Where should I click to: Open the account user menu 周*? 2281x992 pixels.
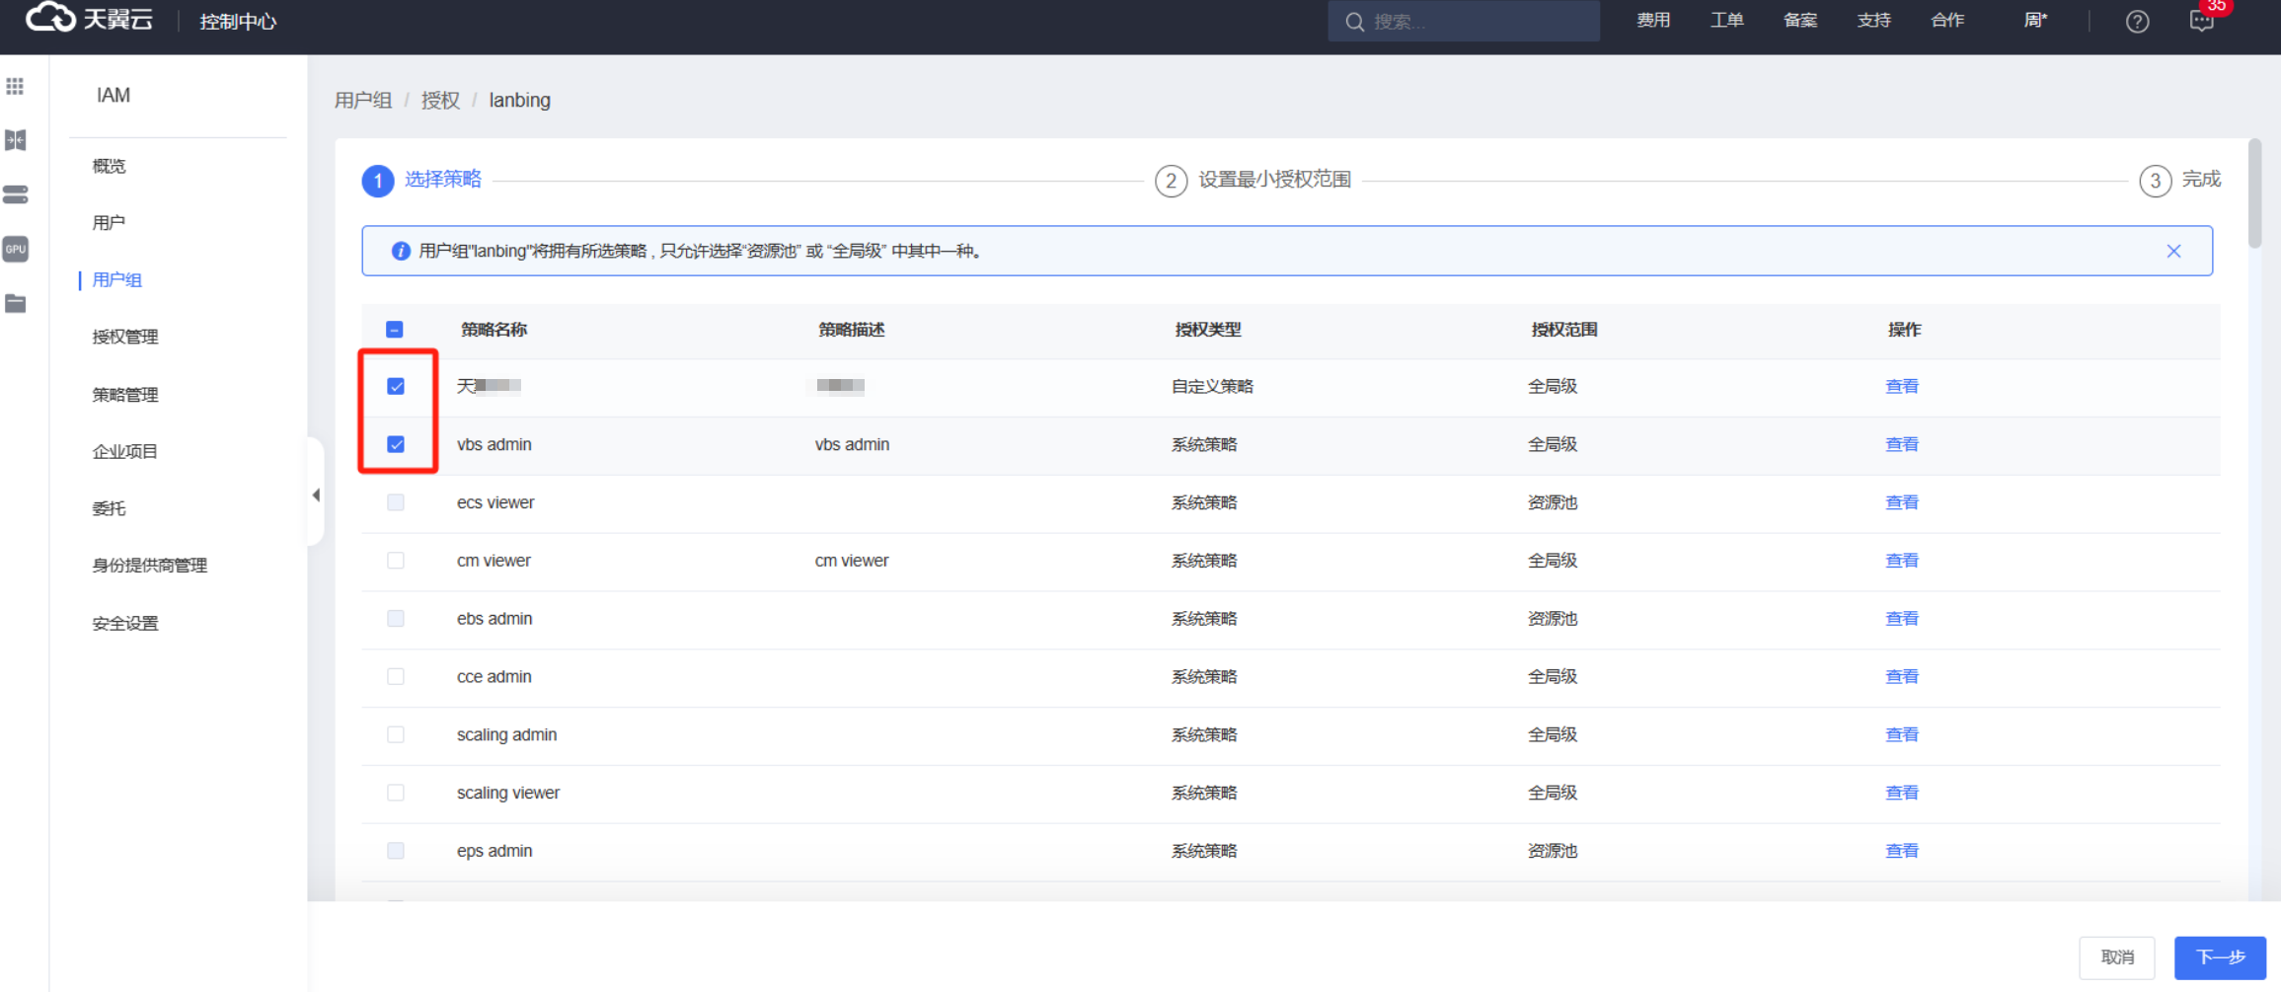tap(2034, 21)
